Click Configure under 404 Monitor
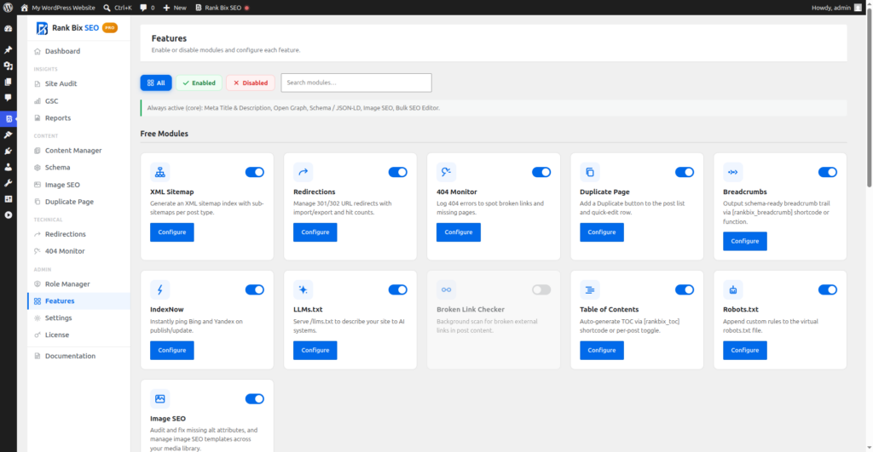This screenshot has width=873, height=452. 458,232
